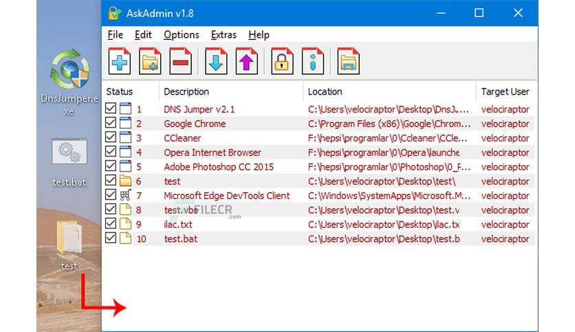The width and height of the screenshot is (575, 332).
Task: Click the file icon of test.bat row
Action: [125, 239]
